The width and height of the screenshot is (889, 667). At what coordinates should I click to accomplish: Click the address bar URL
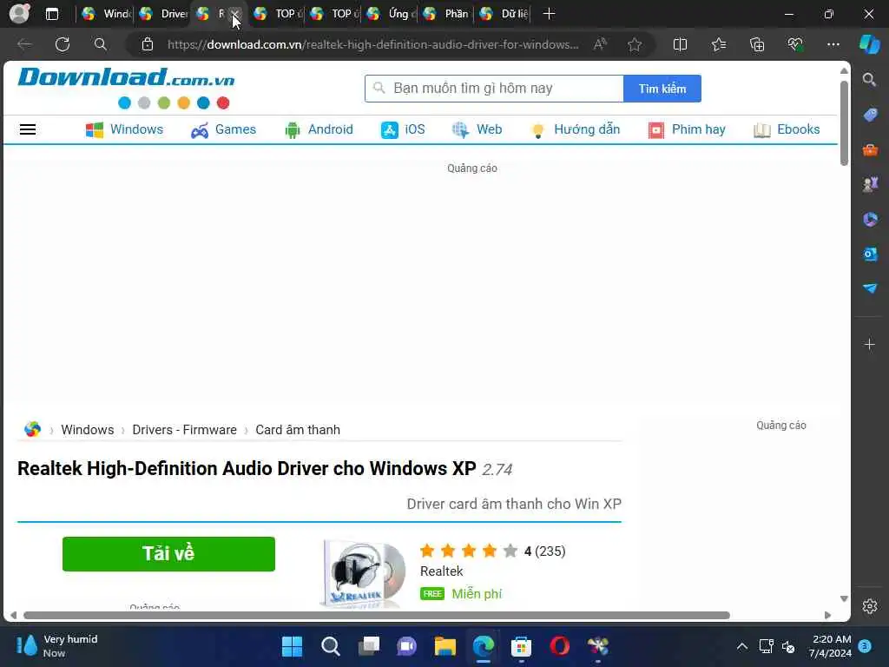click(372, 44)
